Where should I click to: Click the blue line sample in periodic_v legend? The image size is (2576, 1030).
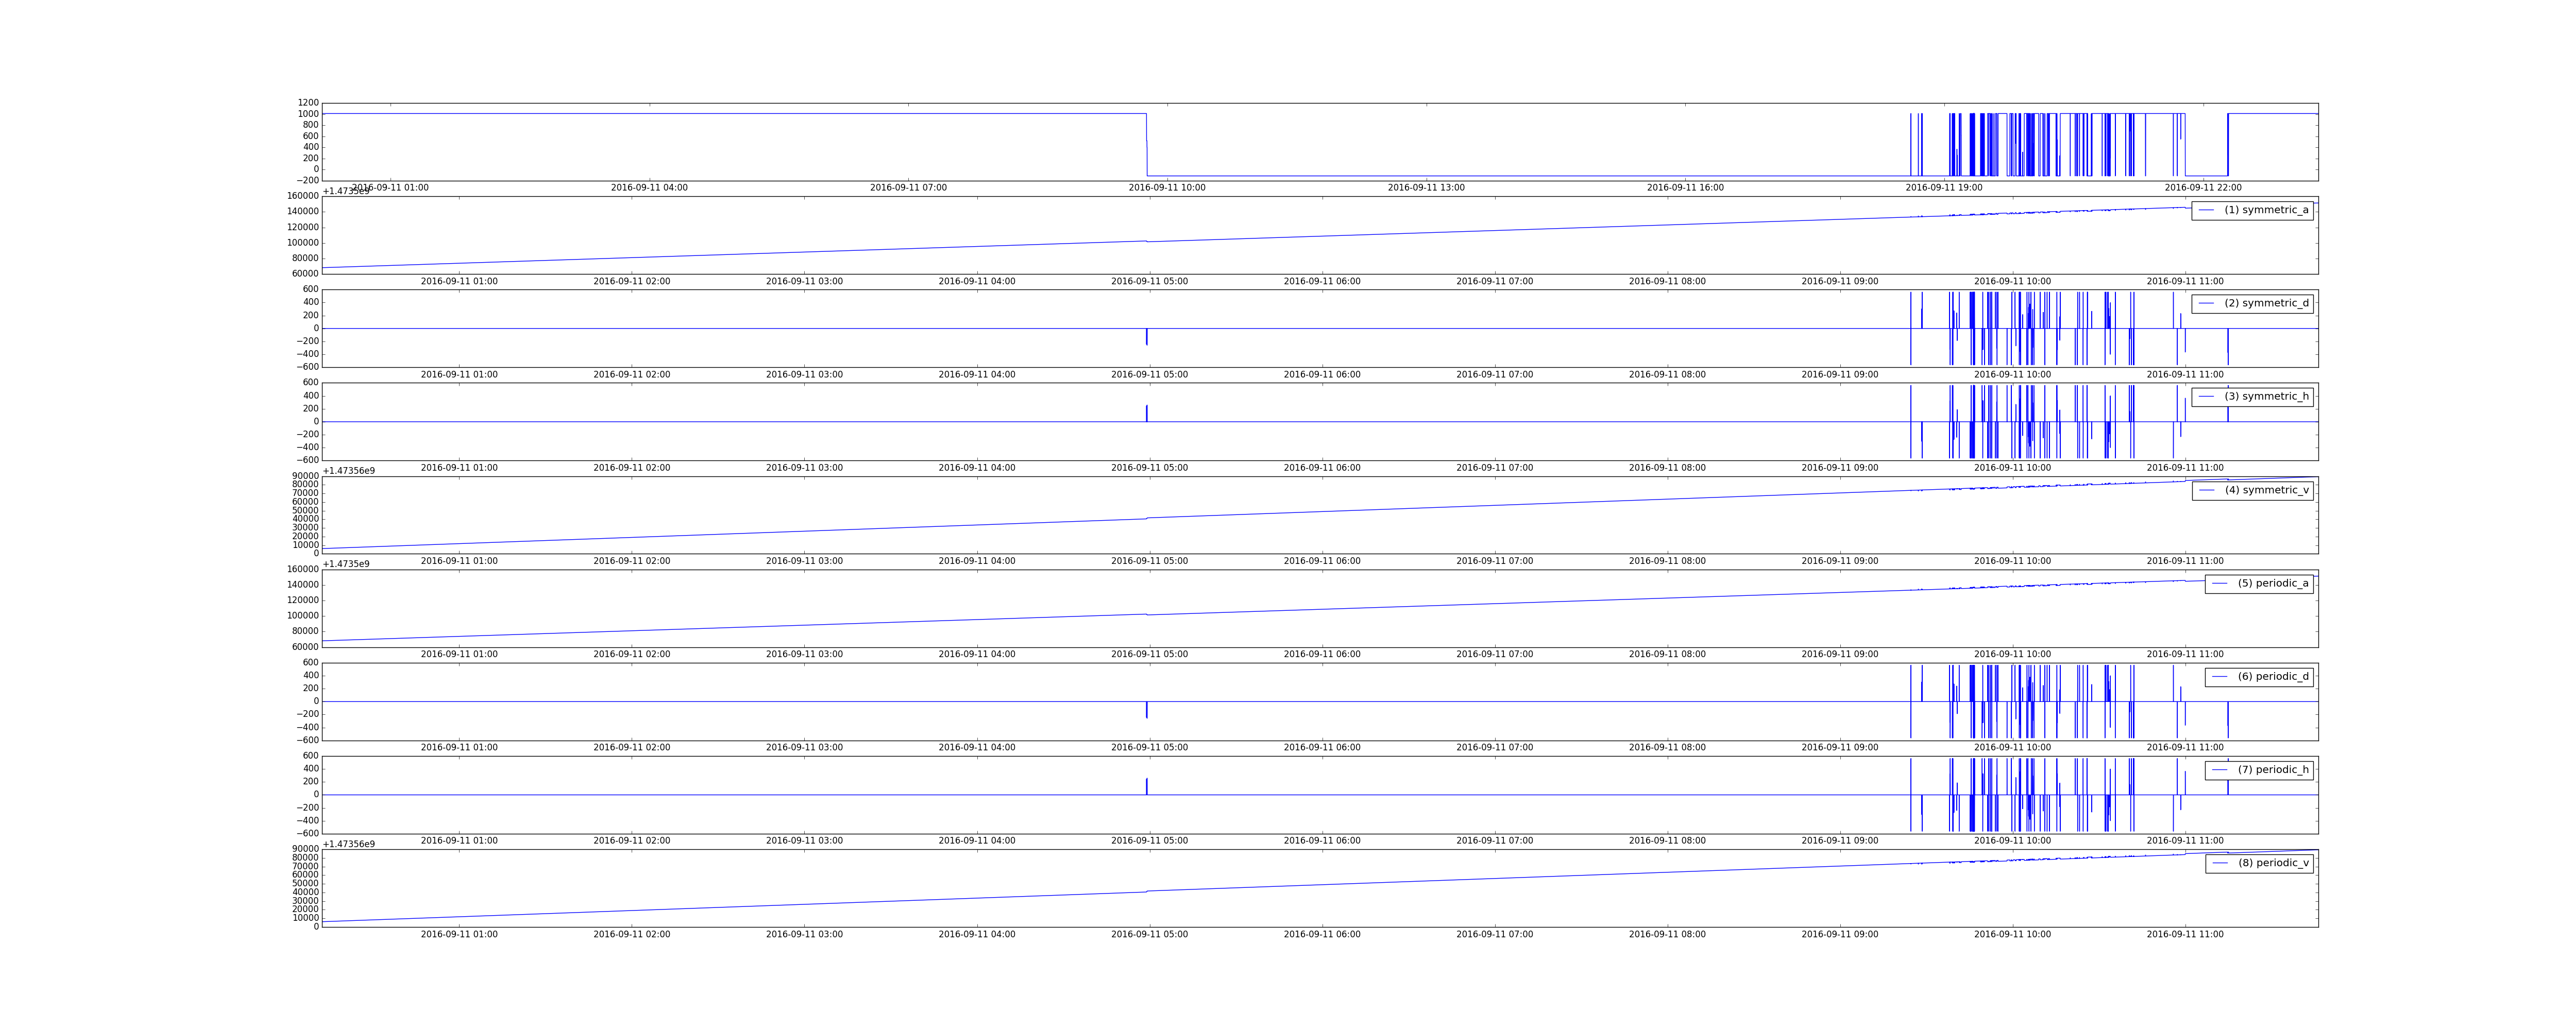click(x=2220, y=863)
